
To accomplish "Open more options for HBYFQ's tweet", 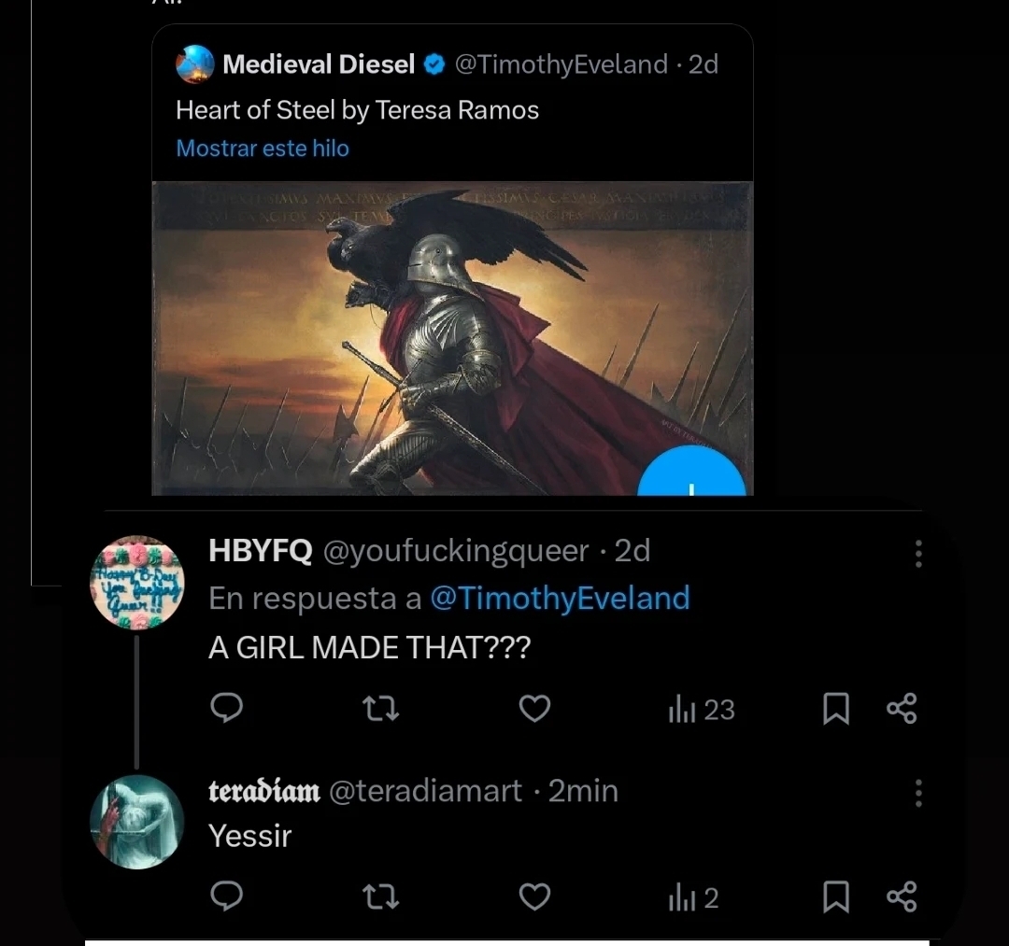I will 918,554.
